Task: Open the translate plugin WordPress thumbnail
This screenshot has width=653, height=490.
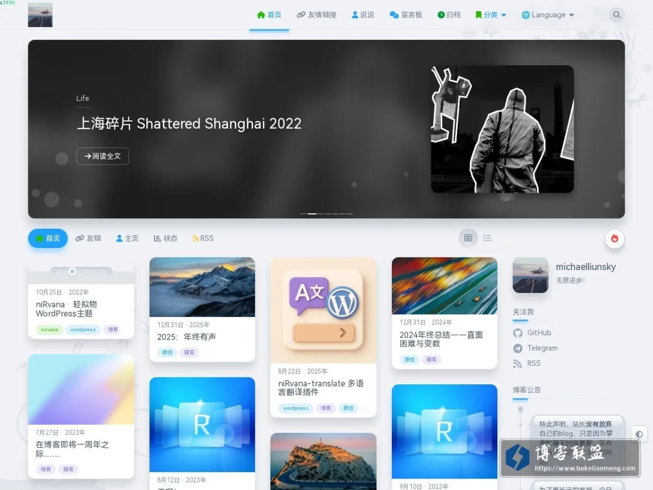Action: click(x=323, y=310)
